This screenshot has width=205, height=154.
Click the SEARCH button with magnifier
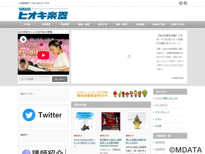click(60, 79)
